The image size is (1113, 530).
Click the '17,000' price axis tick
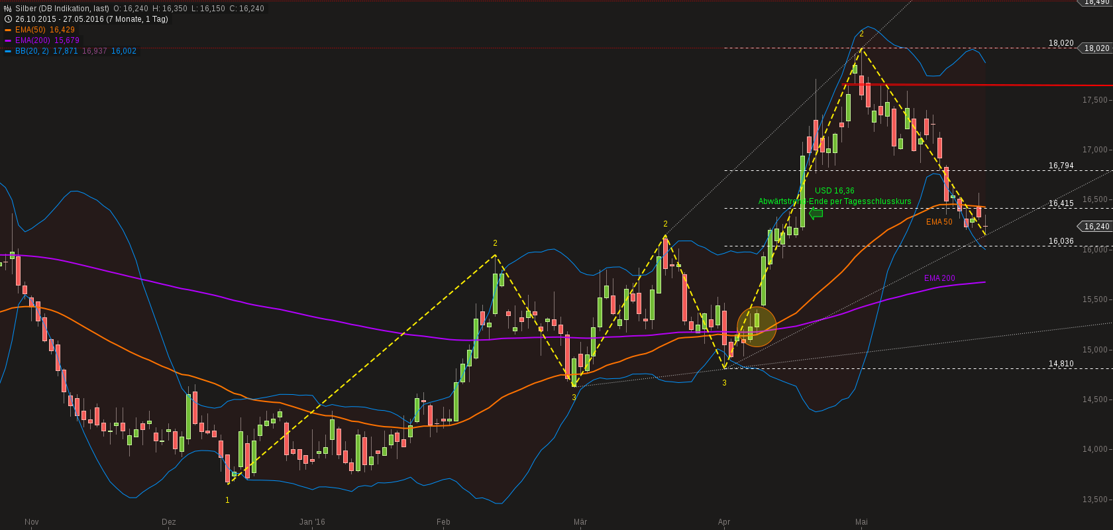pos(1095,150)
